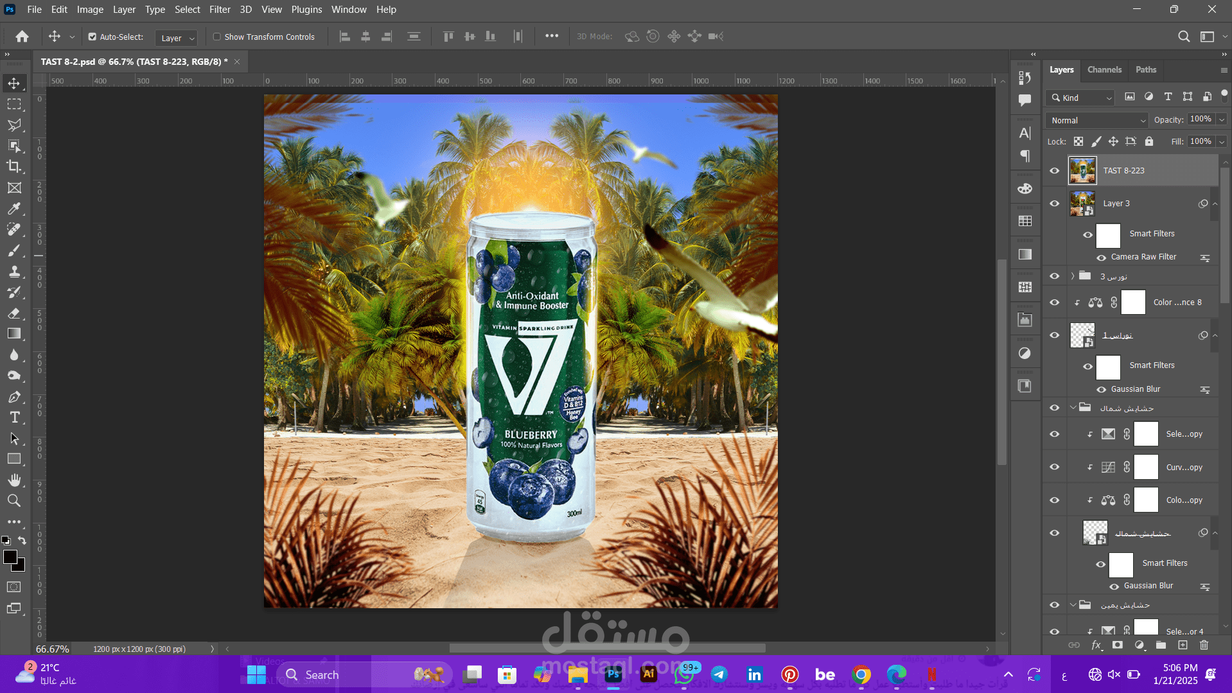Create a new group folder
Screen dimensions: 1232x693
coord(1161,645)
